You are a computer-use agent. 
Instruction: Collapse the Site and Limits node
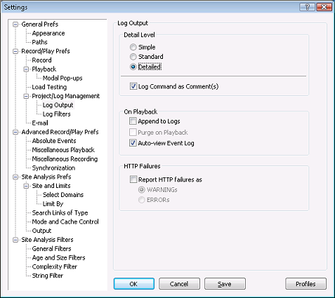click(26, 186)
